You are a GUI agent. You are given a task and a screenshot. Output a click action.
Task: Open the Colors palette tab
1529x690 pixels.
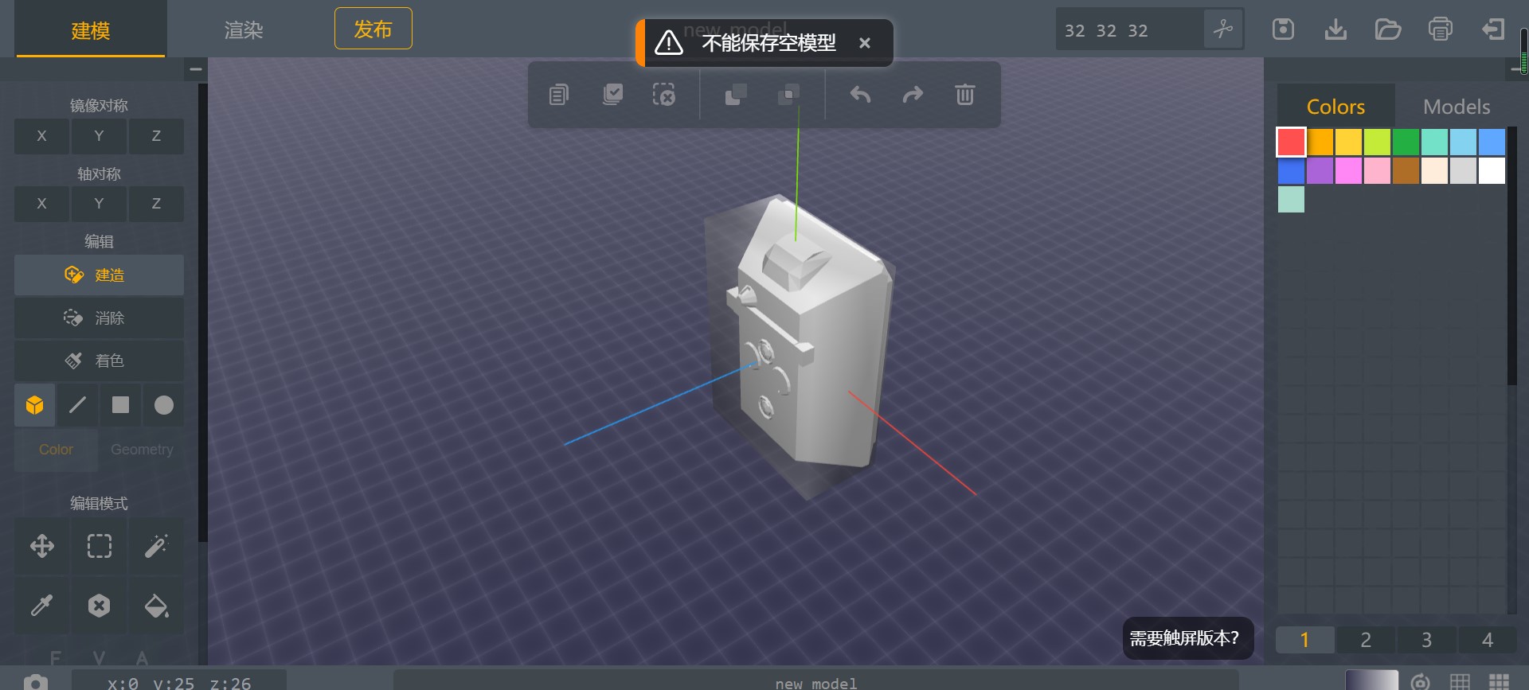point(1336,107)
